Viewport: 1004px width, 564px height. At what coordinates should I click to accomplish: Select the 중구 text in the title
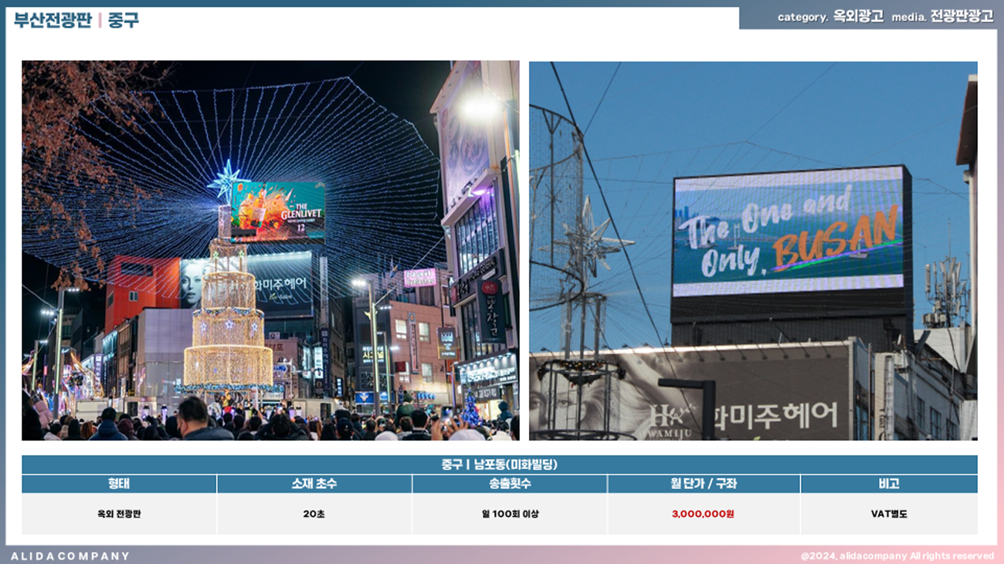pyautogui.click(x=124, y=20)
